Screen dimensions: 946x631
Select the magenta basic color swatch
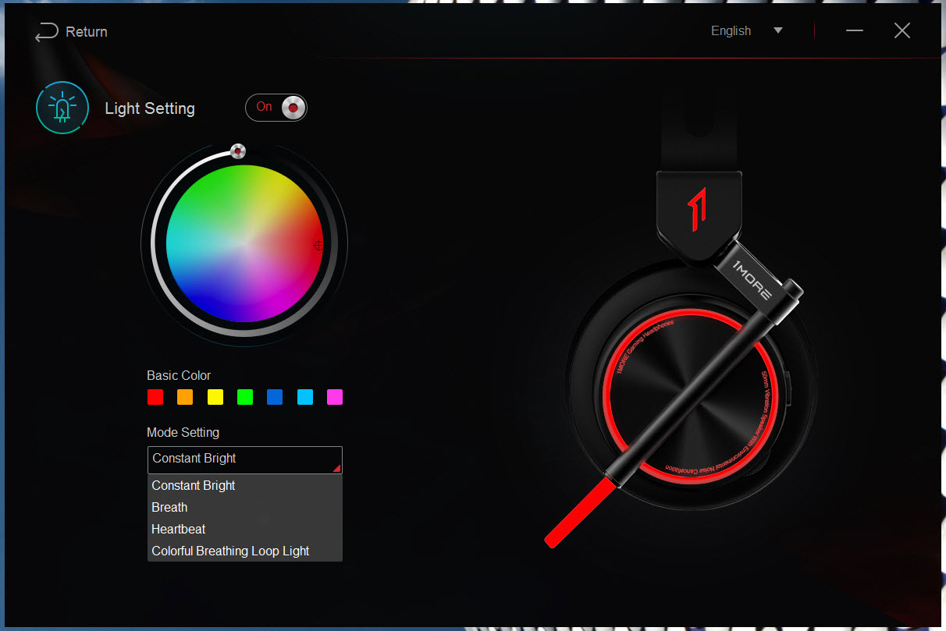335,397
